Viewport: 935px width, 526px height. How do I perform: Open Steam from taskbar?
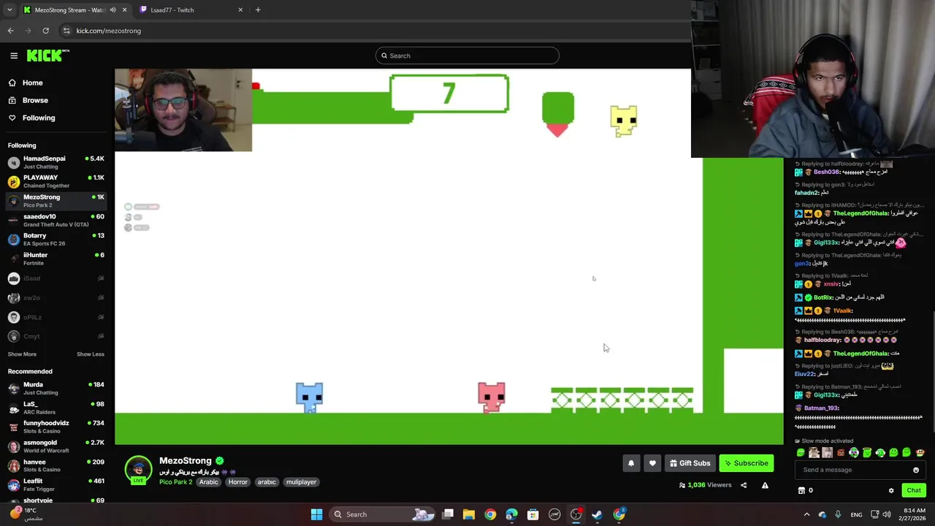pyautogui.click(x=598, y=514)
